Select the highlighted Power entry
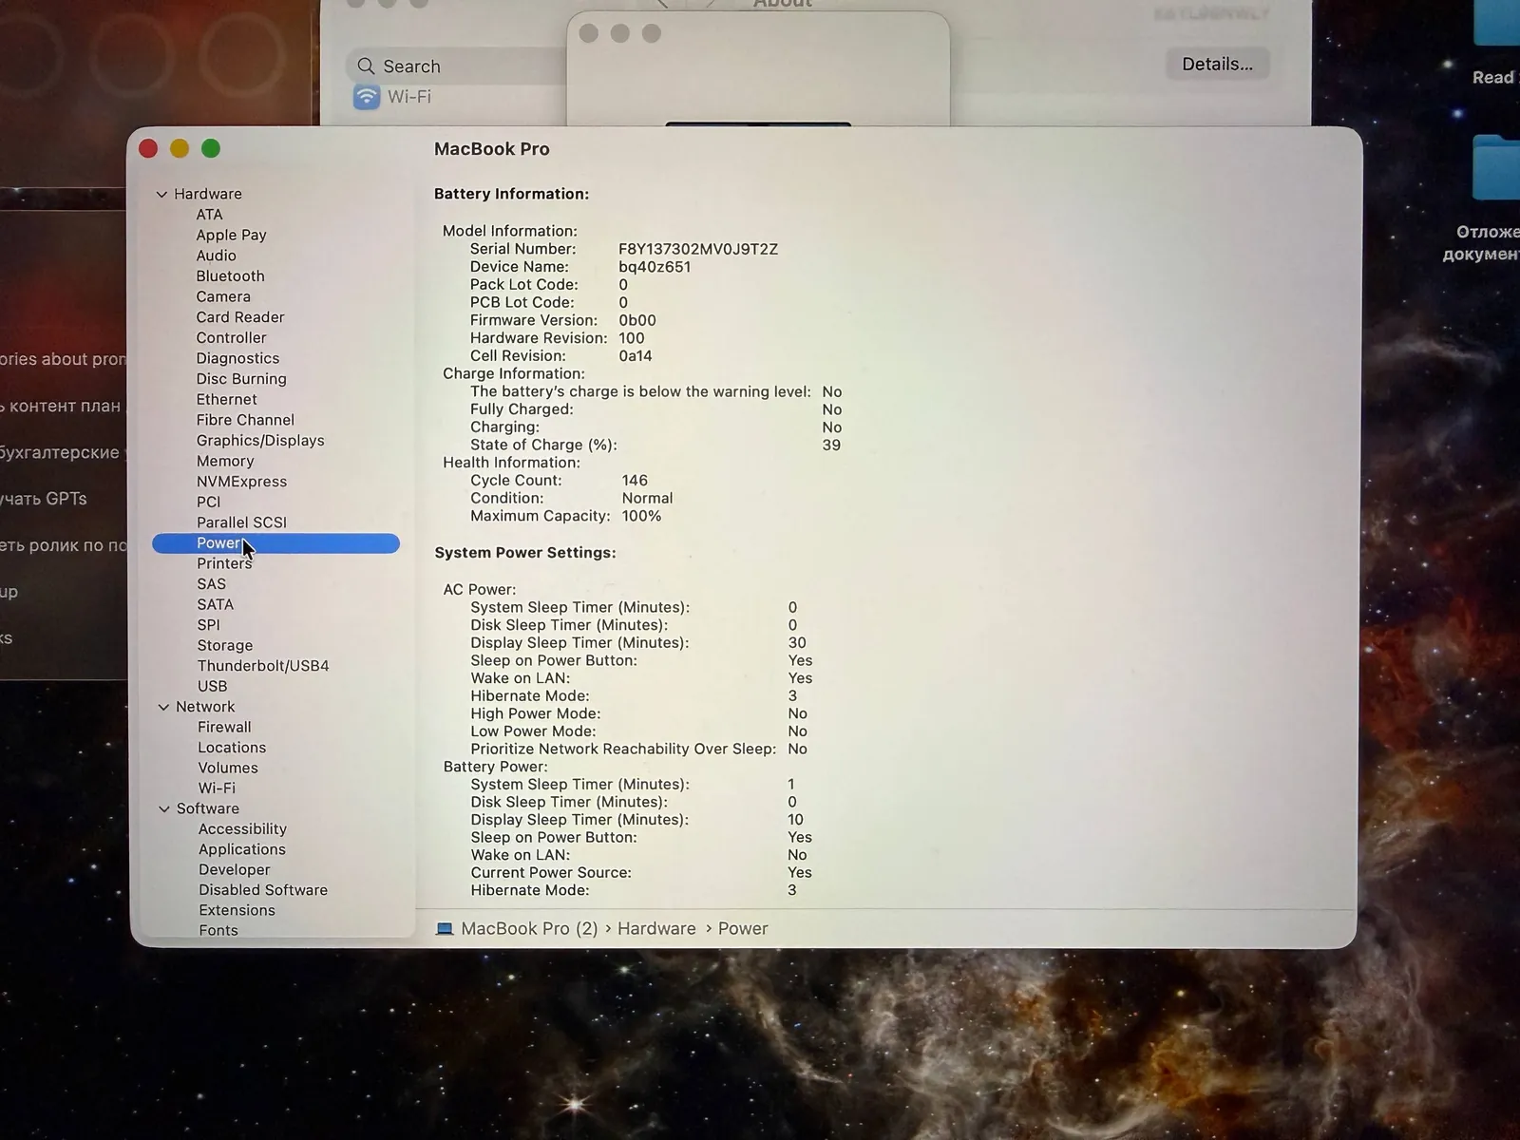The height and width of the screenshot is (1140, 1520). point(275,543)
